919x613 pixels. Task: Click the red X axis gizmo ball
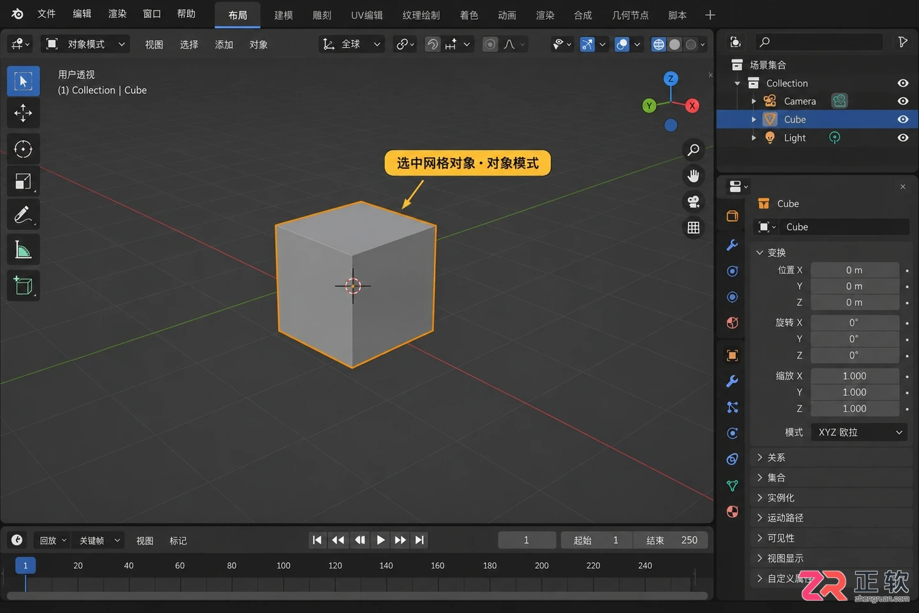point(692,106)
